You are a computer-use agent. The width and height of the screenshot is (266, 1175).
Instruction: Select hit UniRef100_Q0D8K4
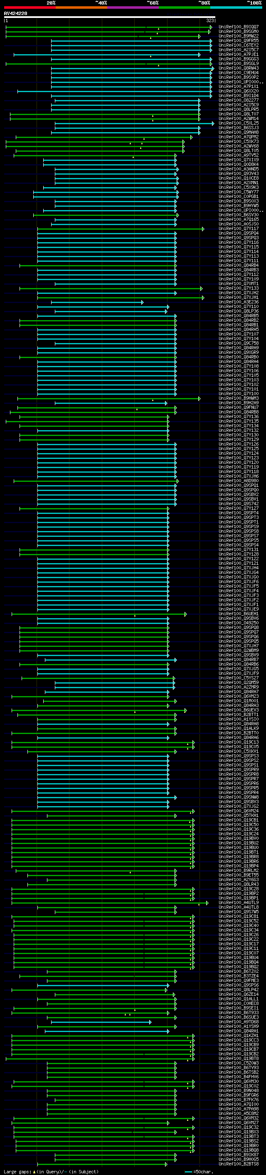pyautogui.click(x=239, y=164)
